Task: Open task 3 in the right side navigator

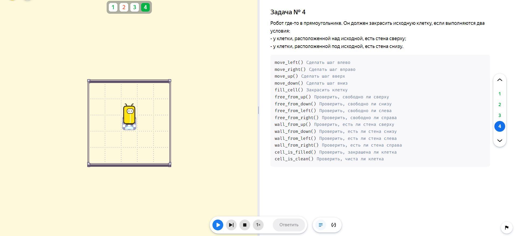Action: (x=500, y=116)
